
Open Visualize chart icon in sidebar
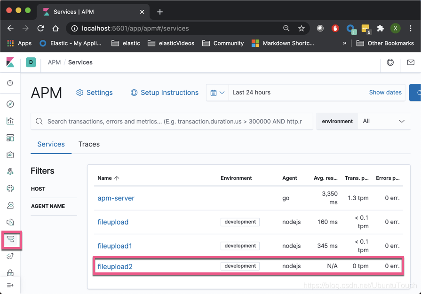coord(10,121)
